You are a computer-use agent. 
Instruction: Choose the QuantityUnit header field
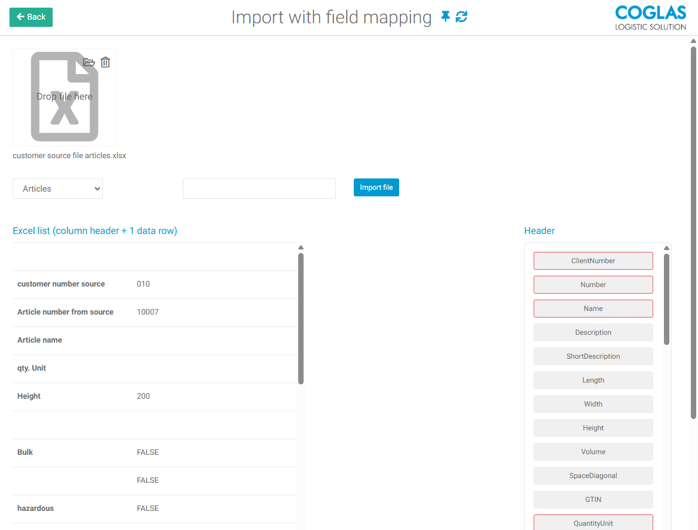click(x=593, y=523)
